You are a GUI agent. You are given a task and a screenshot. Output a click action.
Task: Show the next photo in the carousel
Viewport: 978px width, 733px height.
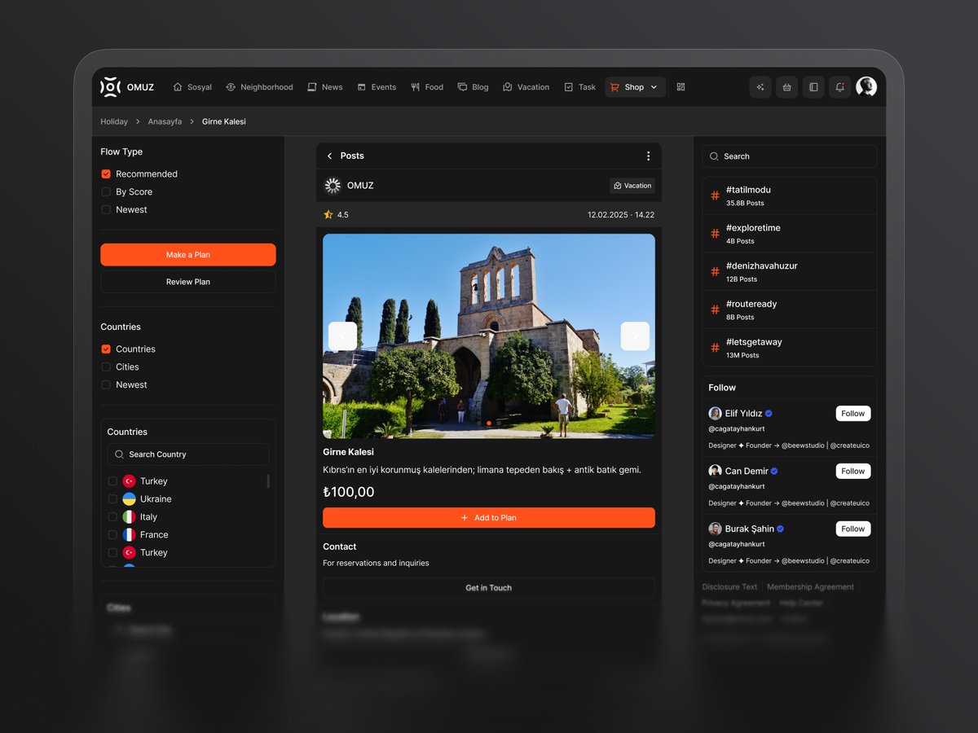635,336
